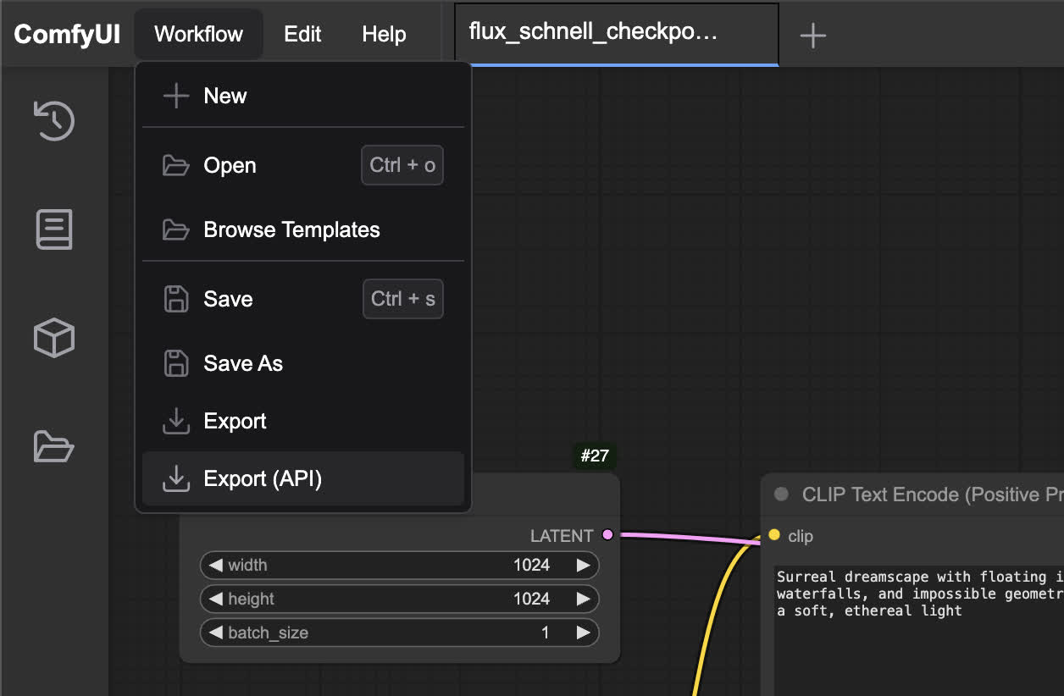The image size is (1064, 696).
Task: Open the Node Library book icon
Action: pyautogui.click(x=54, y=229)
